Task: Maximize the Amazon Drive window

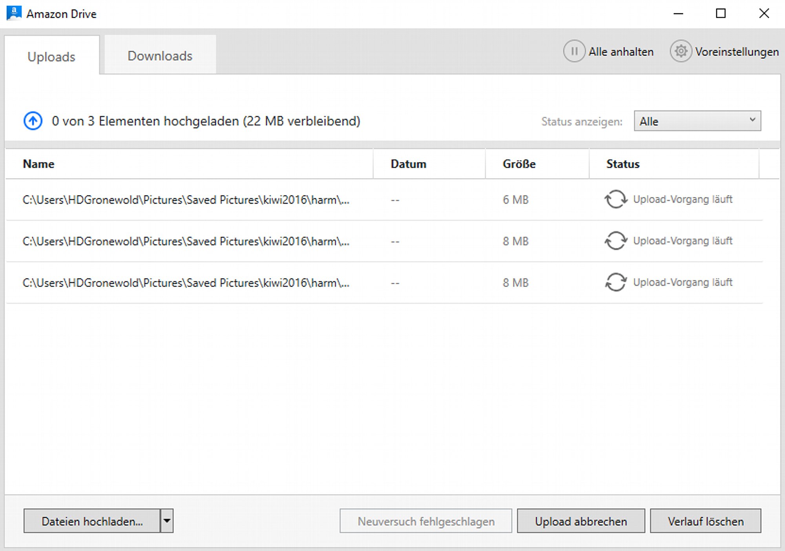Action: coord(721,13)
